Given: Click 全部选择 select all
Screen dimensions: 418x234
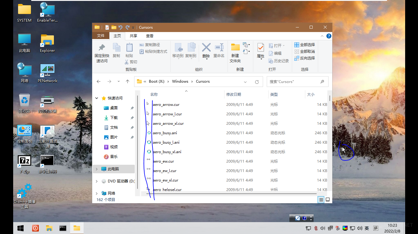Looking at the screenshot, I should pos(305,45).
